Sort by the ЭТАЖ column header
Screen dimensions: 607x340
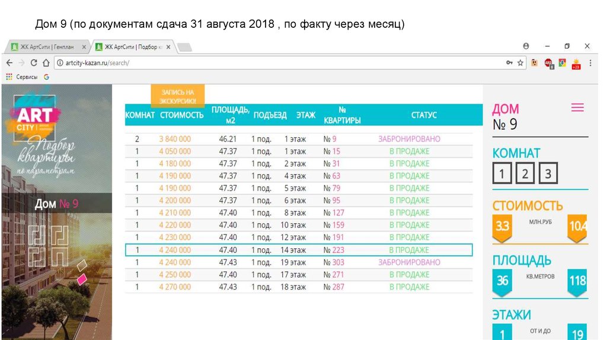tap(306, 116)
